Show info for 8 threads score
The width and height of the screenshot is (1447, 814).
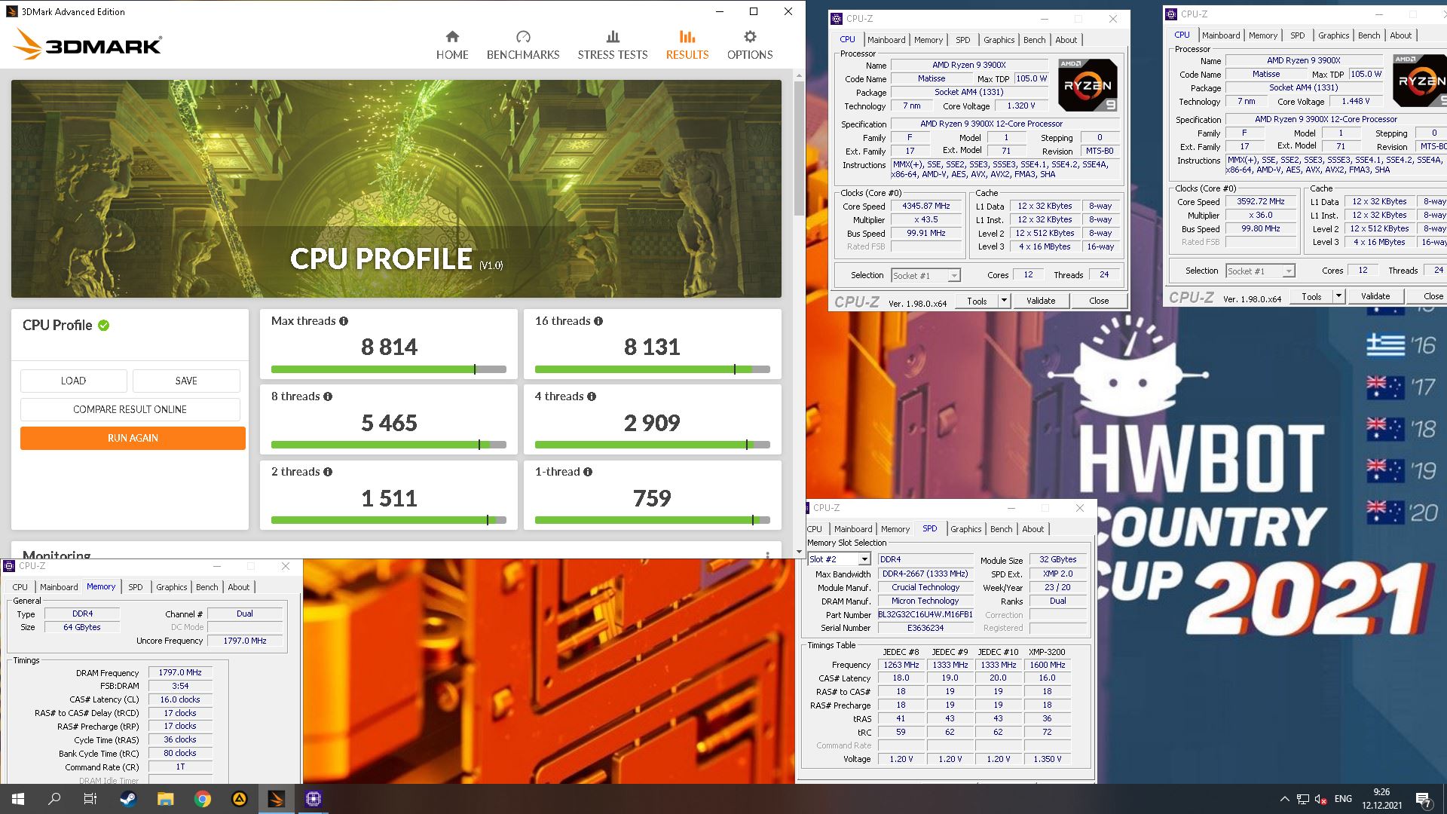click(328, 396)
